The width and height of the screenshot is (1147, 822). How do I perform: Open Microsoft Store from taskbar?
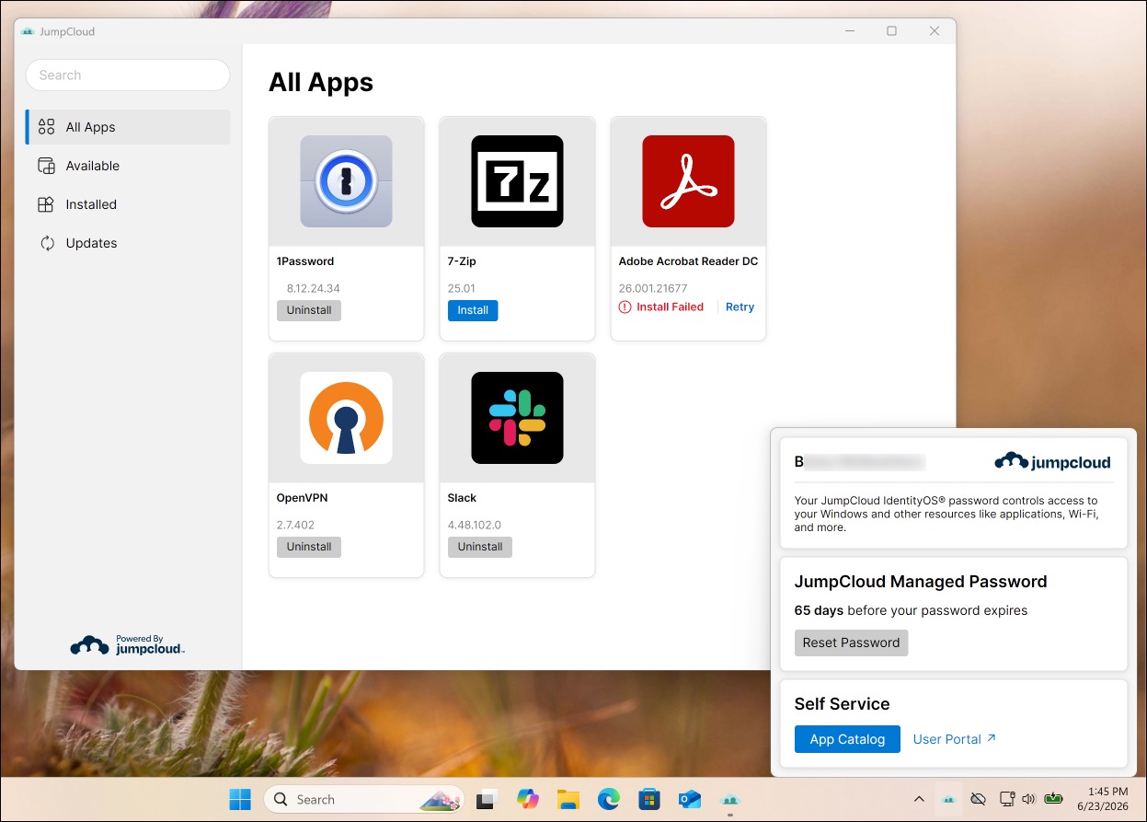649,799
